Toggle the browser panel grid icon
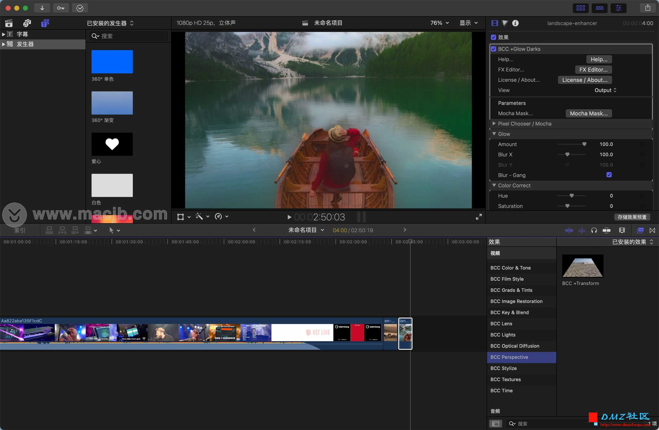Image resolution: width=659 pixels, height=430 pixels. [580, 8]
